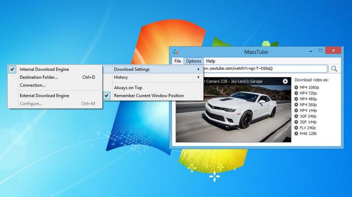Download video as MP4 480p

tap(308, 99)
